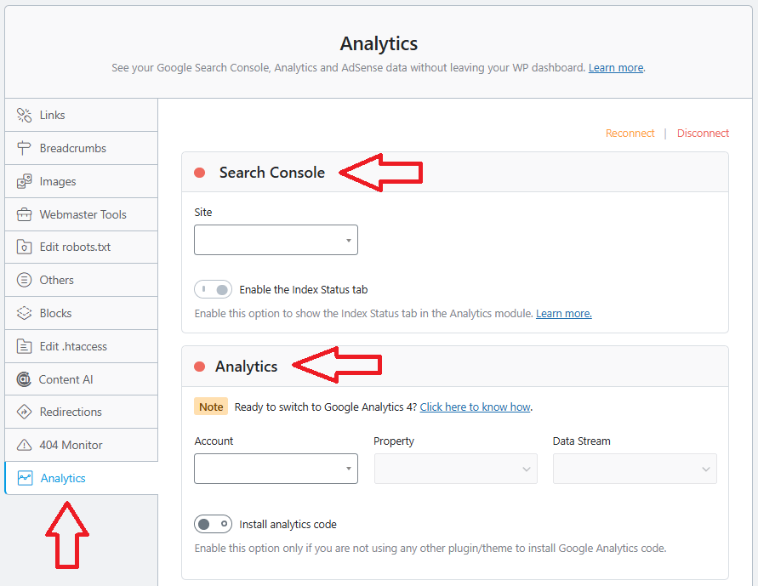Toggle Install analytics code switch
Screen dimensions: 758x586
(213, 524)
